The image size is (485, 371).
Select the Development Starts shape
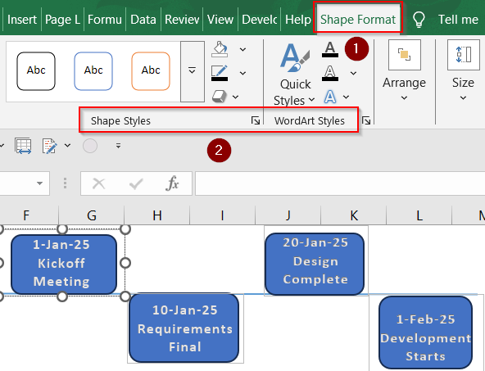(426, 333)
